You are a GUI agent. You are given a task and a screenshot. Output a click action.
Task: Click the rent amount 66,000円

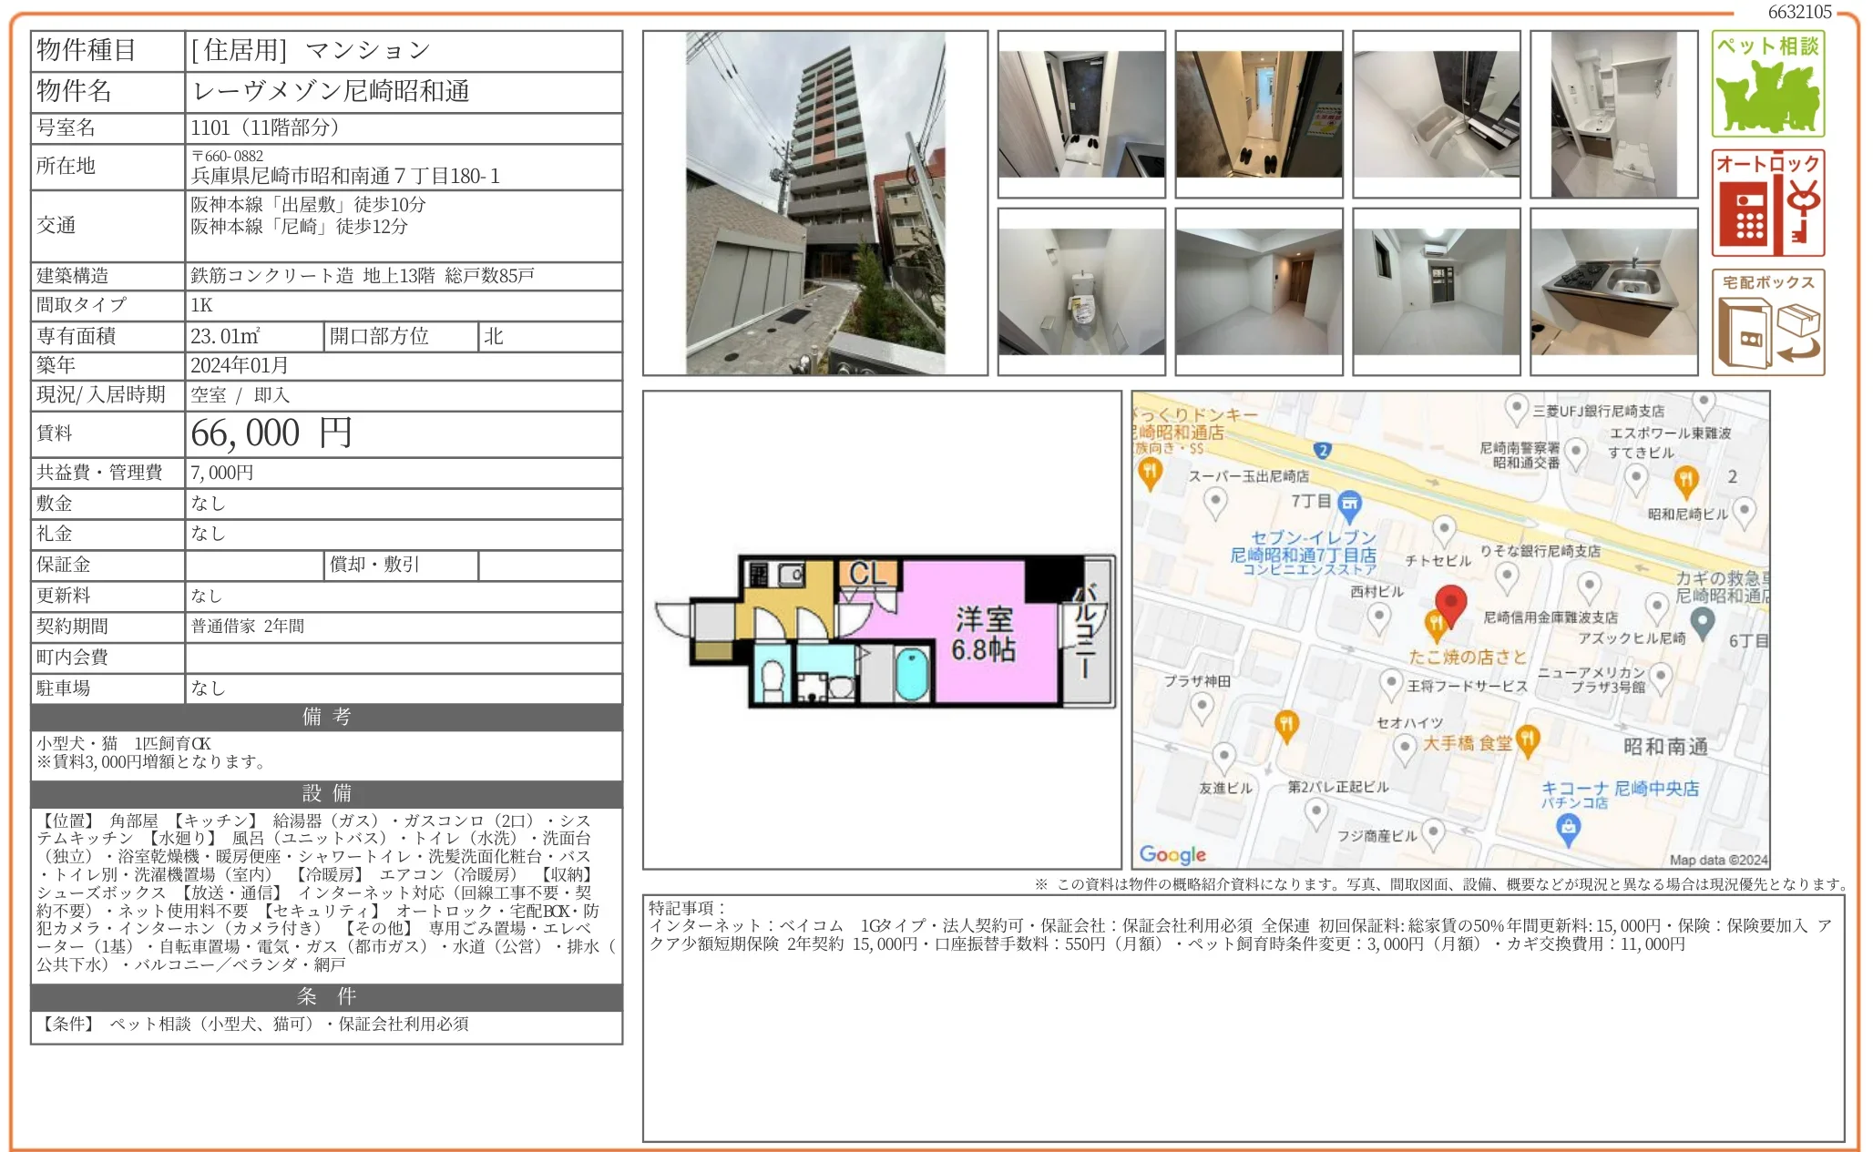click(x=271, y=433)
